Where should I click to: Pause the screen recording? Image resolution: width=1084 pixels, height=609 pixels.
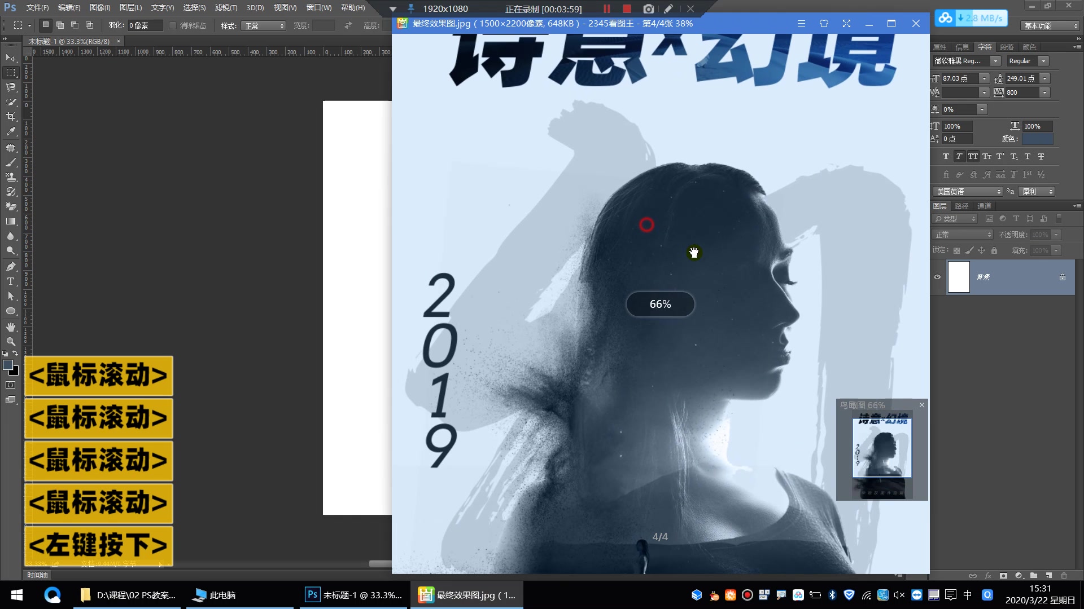pyautogui.click(x=606, y=9)
